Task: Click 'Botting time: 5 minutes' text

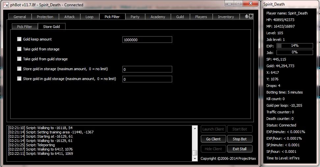Action: [x=284, y=92]
